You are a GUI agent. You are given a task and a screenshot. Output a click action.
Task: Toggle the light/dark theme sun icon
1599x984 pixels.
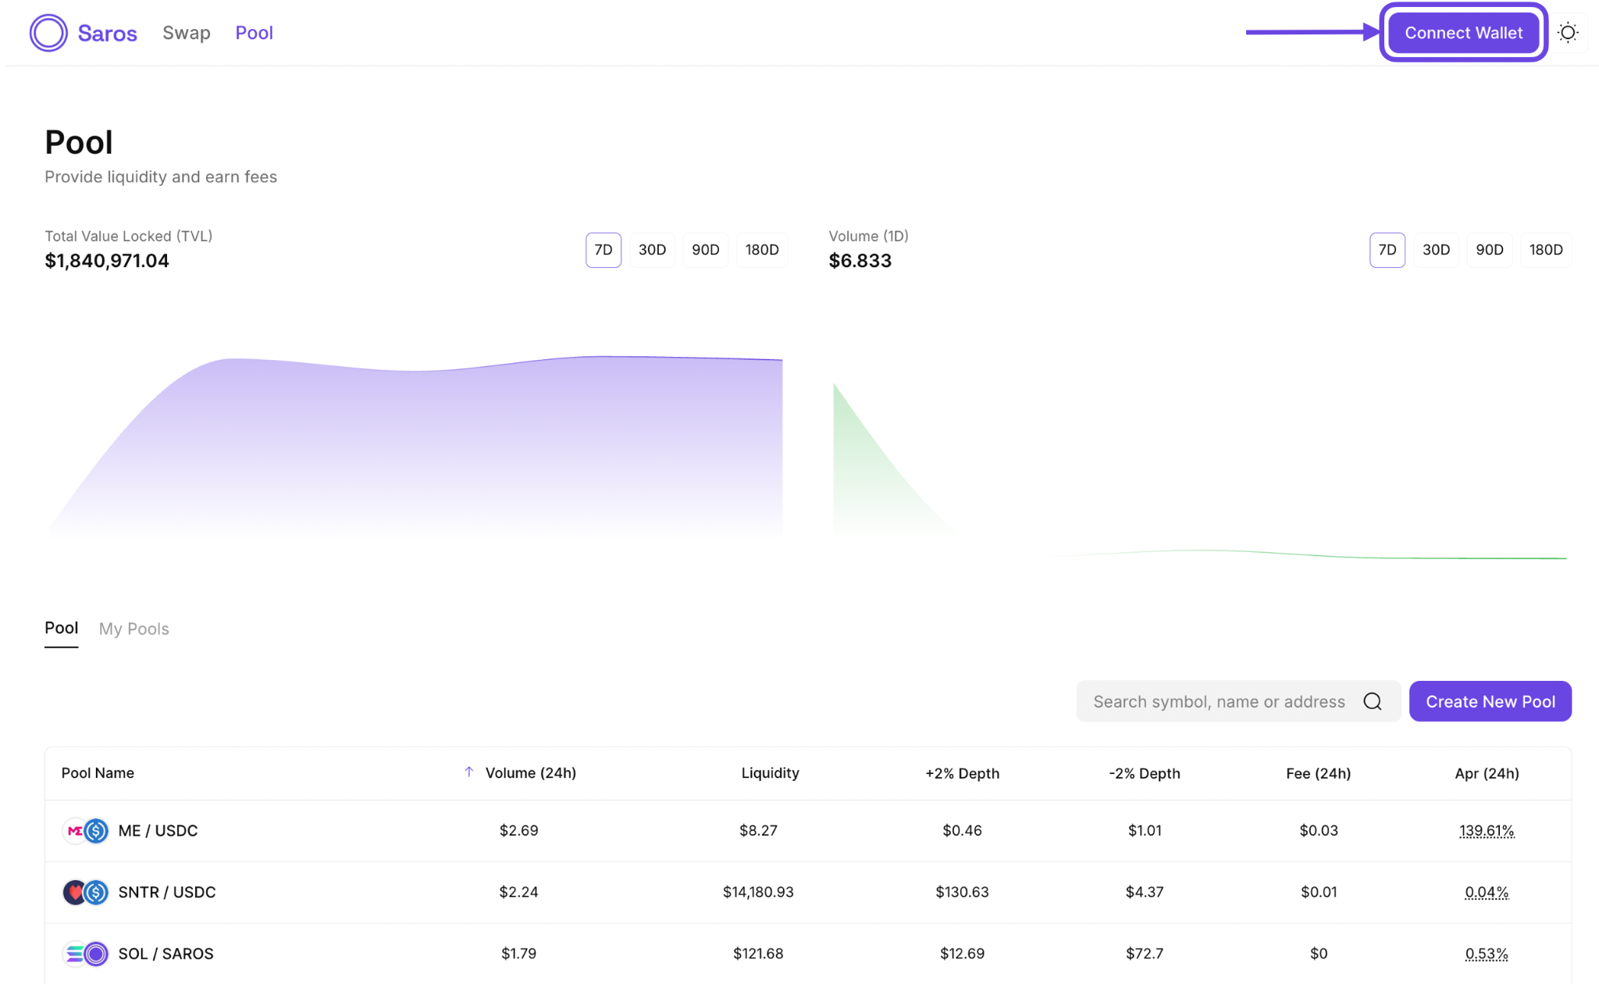coord(1568,33)
